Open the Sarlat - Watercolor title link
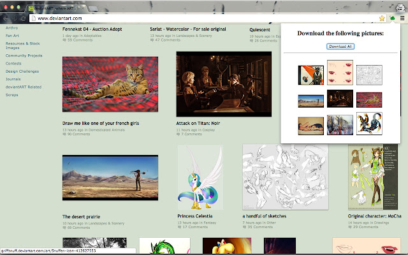Viewport: 408px width, 255px height. click(x=188, y=29)
